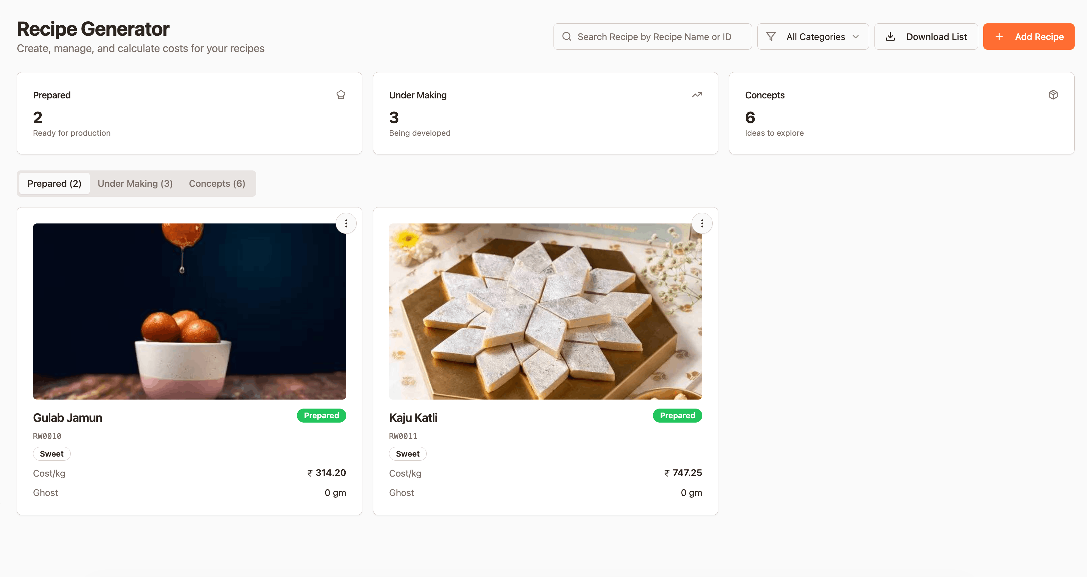Open the Gulab Jamun photo thumbnail
Image resolution: width=1087 pixels, height=577 pixels.
190,311
